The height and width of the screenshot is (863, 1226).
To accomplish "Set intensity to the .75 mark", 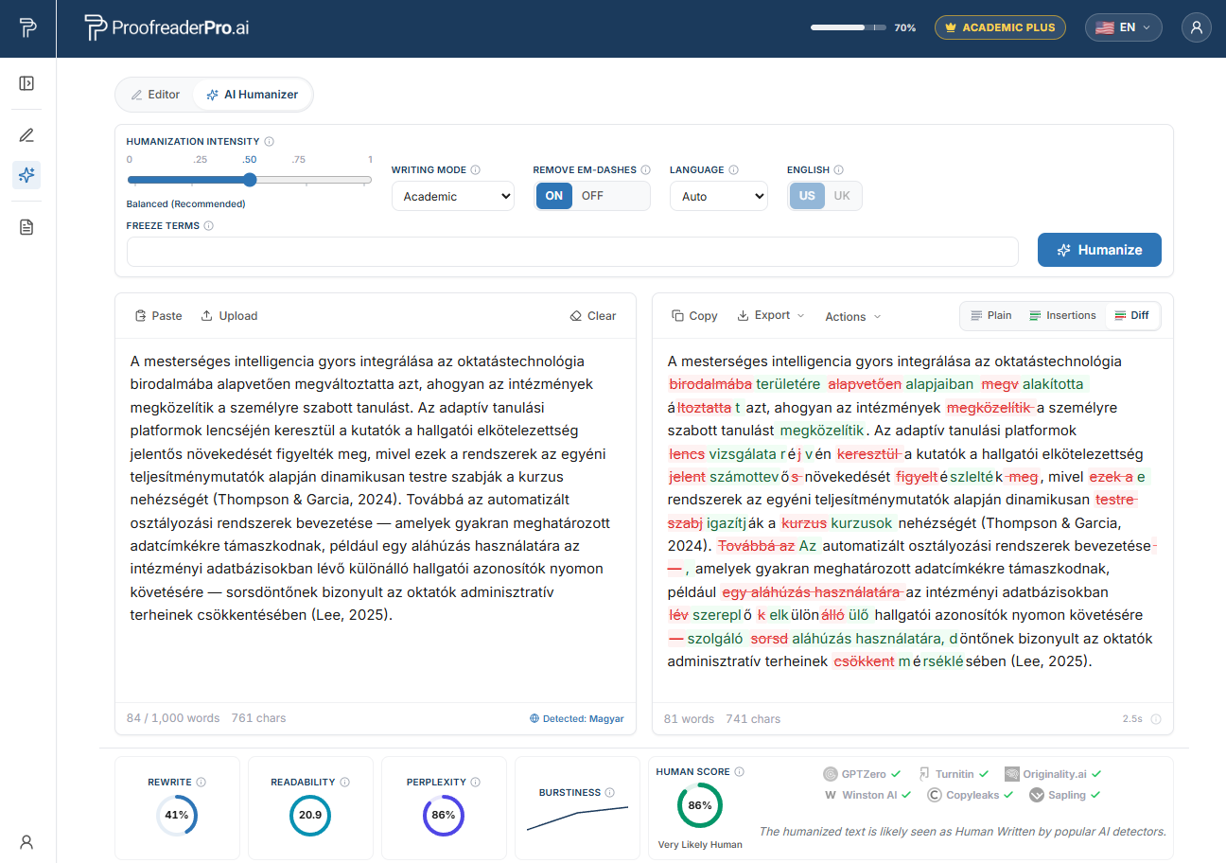I will [x=298, y=160].
